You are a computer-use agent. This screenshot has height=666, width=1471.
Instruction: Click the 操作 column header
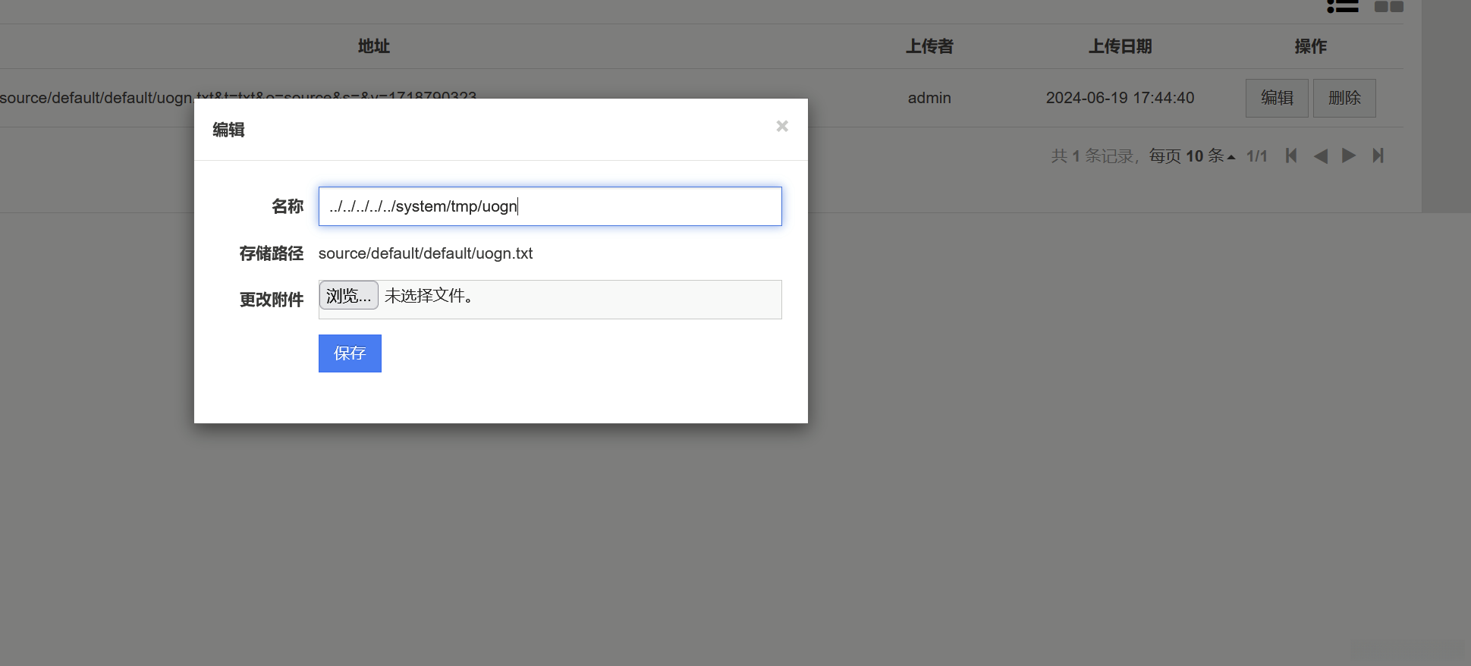coord(1310,46)
